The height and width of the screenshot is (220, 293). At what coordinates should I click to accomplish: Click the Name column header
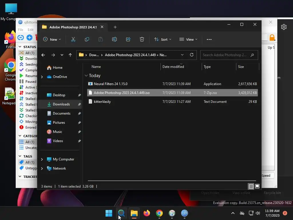pyautogui.click(x=96, y=67)
